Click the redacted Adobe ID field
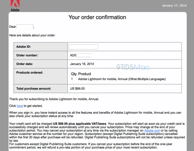The height and width of the screenshot is (151, 194). tap(83, 47)
